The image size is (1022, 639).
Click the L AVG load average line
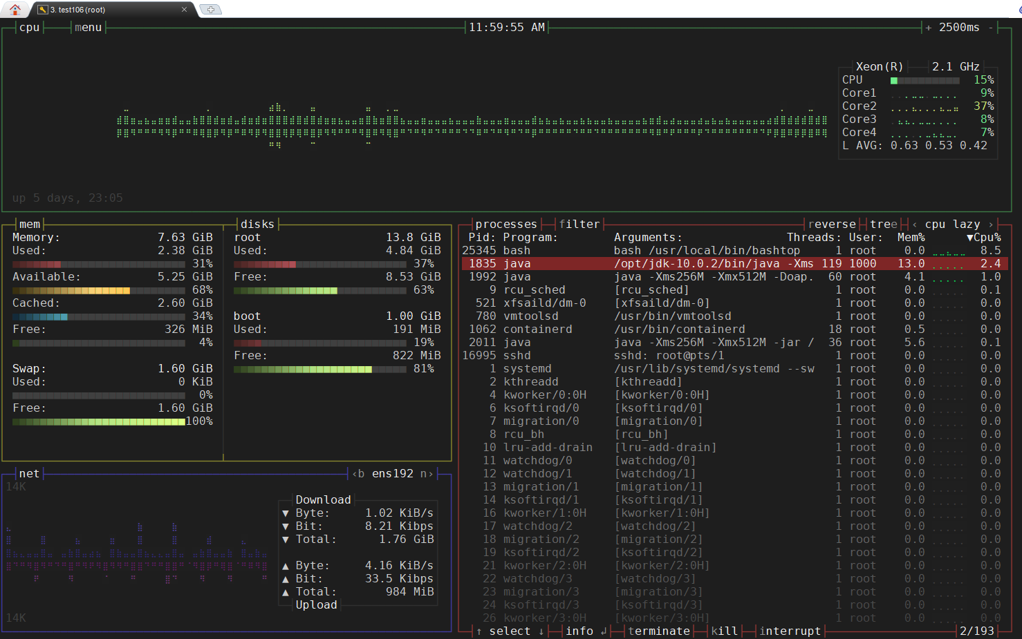[x=915, y=146]
